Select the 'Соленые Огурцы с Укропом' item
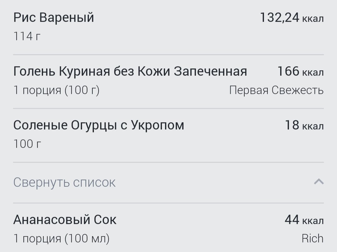 168,135
